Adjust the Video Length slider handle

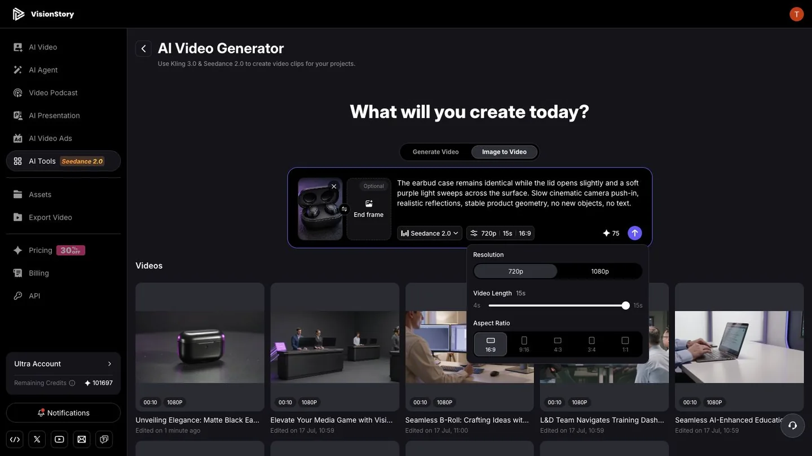tap(625, 306)
